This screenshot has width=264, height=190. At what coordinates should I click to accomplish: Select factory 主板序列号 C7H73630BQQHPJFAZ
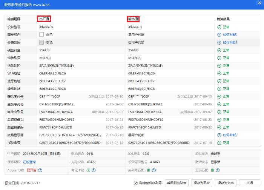tap(57, 104)
